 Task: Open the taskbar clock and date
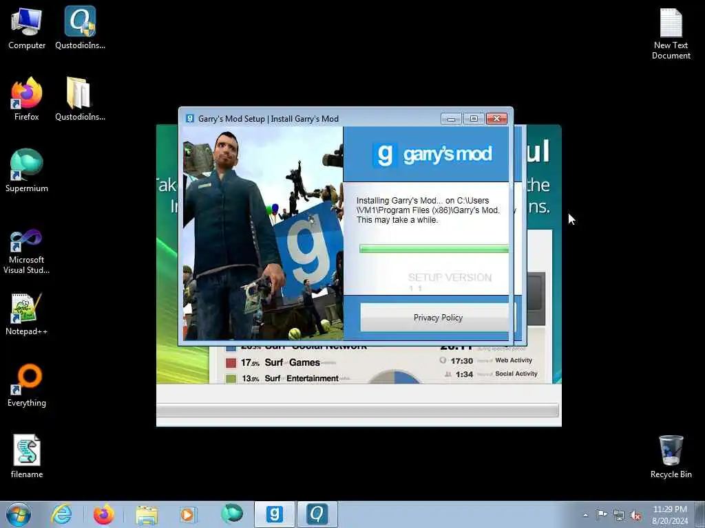[x=670, y=515]
